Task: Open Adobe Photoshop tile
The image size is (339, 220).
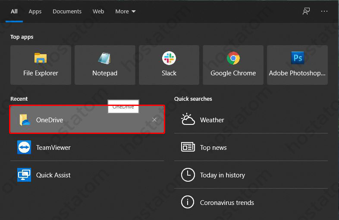Action: 297,65
